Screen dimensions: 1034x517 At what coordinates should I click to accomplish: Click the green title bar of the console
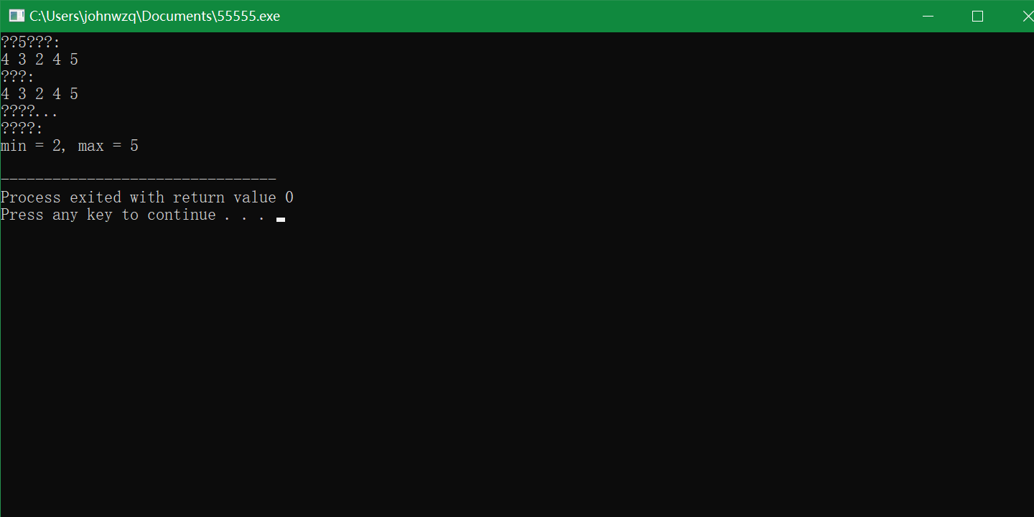(x=503, y=15)
